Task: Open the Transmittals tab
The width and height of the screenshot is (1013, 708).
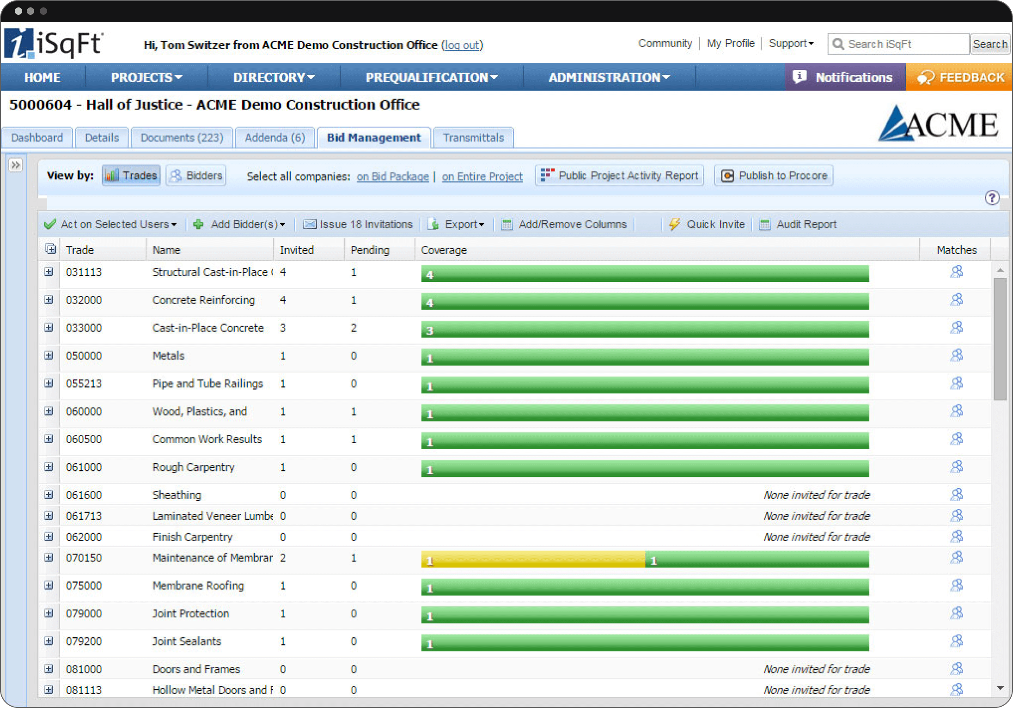Action: [473, 138]
